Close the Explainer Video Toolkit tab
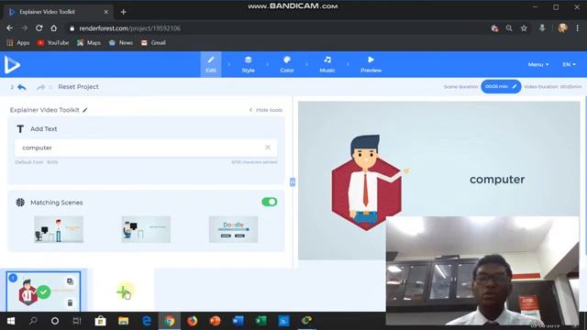This screenshot has width=587, height=330. 106,12
